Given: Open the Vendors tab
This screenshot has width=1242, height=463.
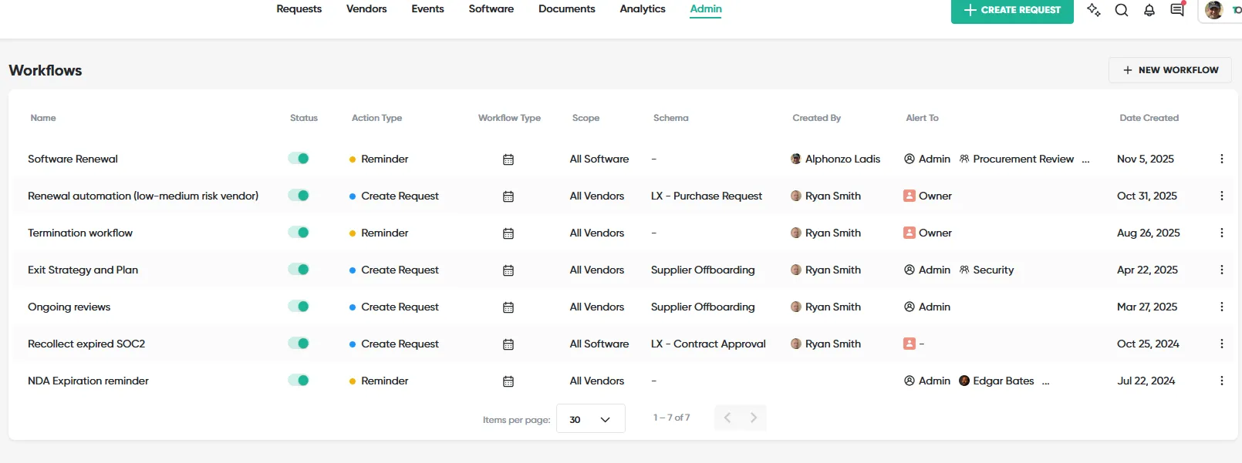Looking at the screenshot, I should 366,8.
